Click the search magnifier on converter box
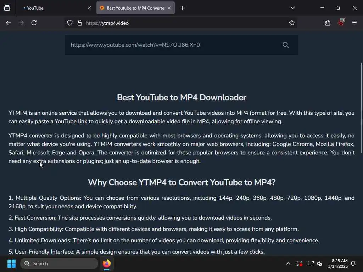The image size is (363, 272). click(x=286, y=45)
